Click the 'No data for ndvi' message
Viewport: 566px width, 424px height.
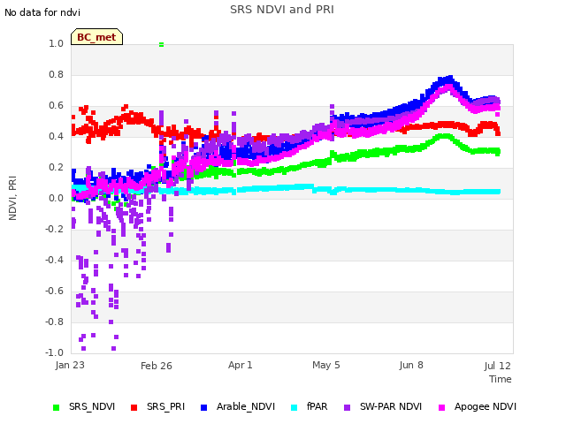[x=42, y=12]
